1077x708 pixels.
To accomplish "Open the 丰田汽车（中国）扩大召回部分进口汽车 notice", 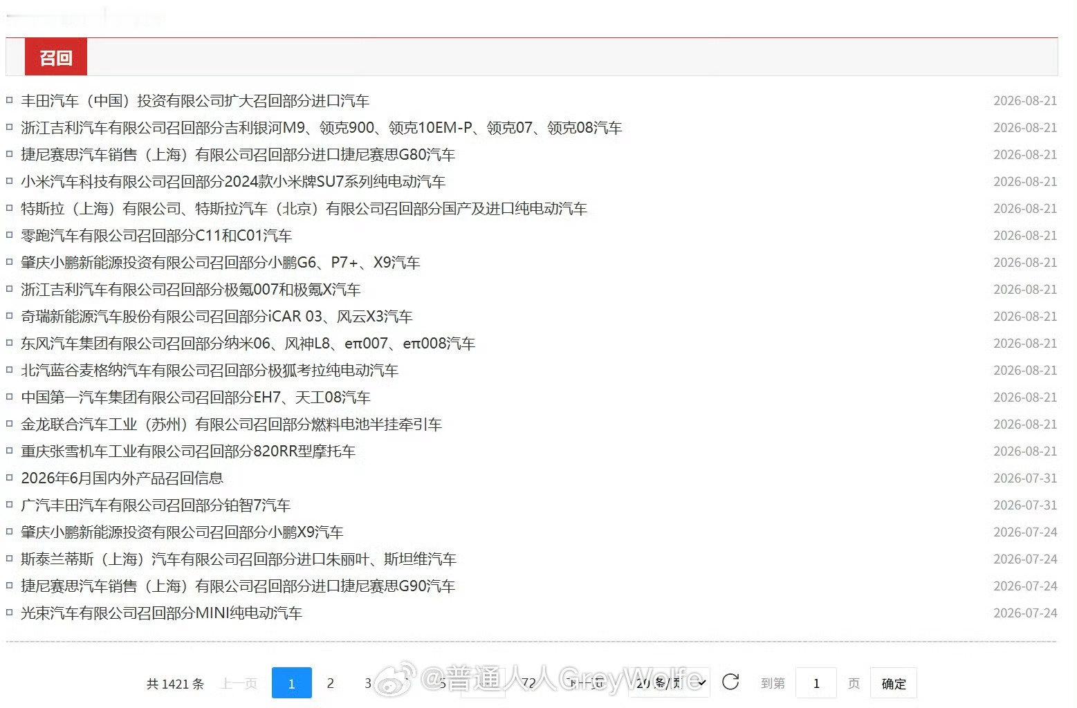I will pos(195,101).
